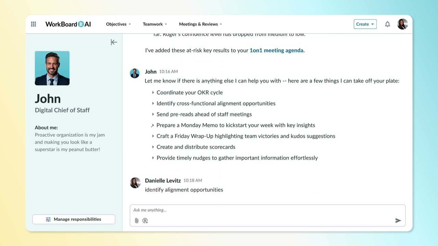Click the "Digital Chief of Staff" title
Screen dimensions: 438x246
click(x=62, y=110)
